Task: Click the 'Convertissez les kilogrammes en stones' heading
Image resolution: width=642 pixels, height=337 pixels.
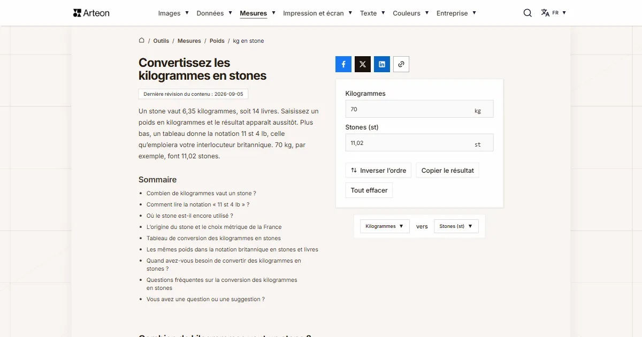Action: (x=202, y=69)
